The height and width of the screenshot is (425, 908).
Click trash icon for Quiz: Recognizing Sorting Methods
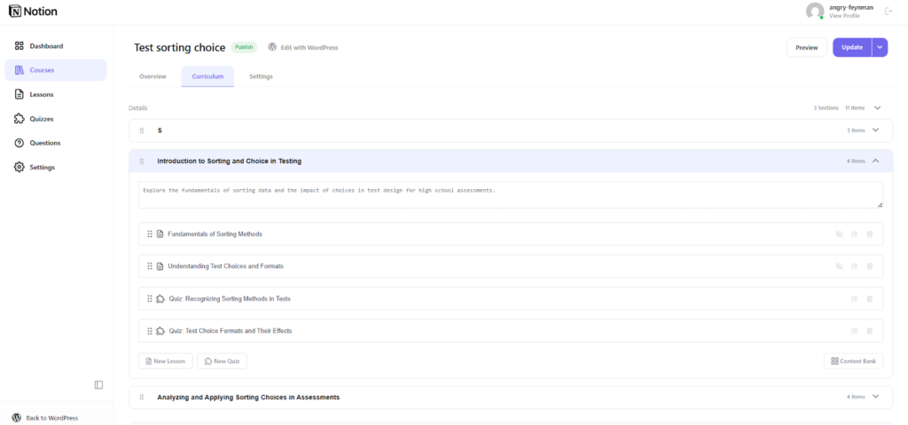point(869,299)
